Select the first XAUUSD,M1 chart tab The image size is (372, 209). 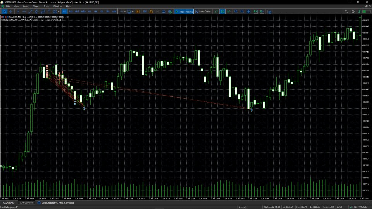[9, 203]
